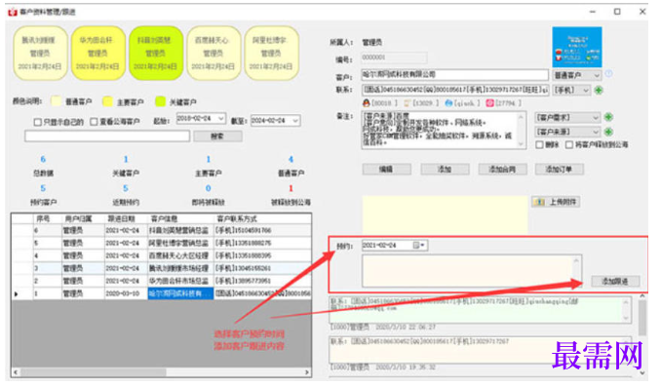Click the 跟进日期 column header

click(x=125, y=218)
